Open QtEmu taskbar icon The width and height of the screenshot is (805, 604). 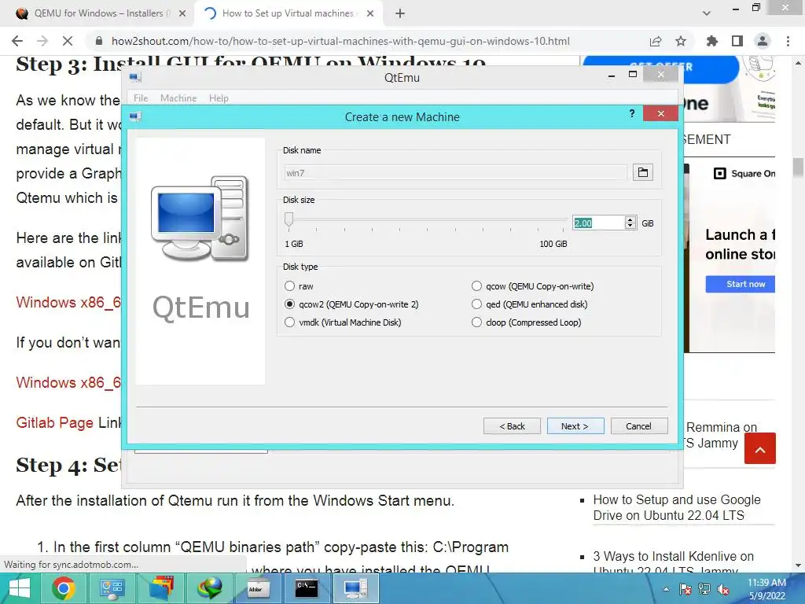pyautogui.click(x=355, y=588)
